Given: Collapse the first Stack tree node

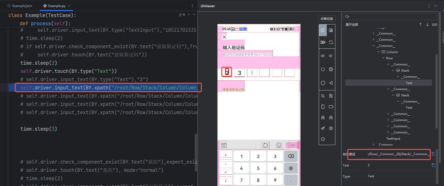Looking at the screenshot, I should [x=393, y=71].
